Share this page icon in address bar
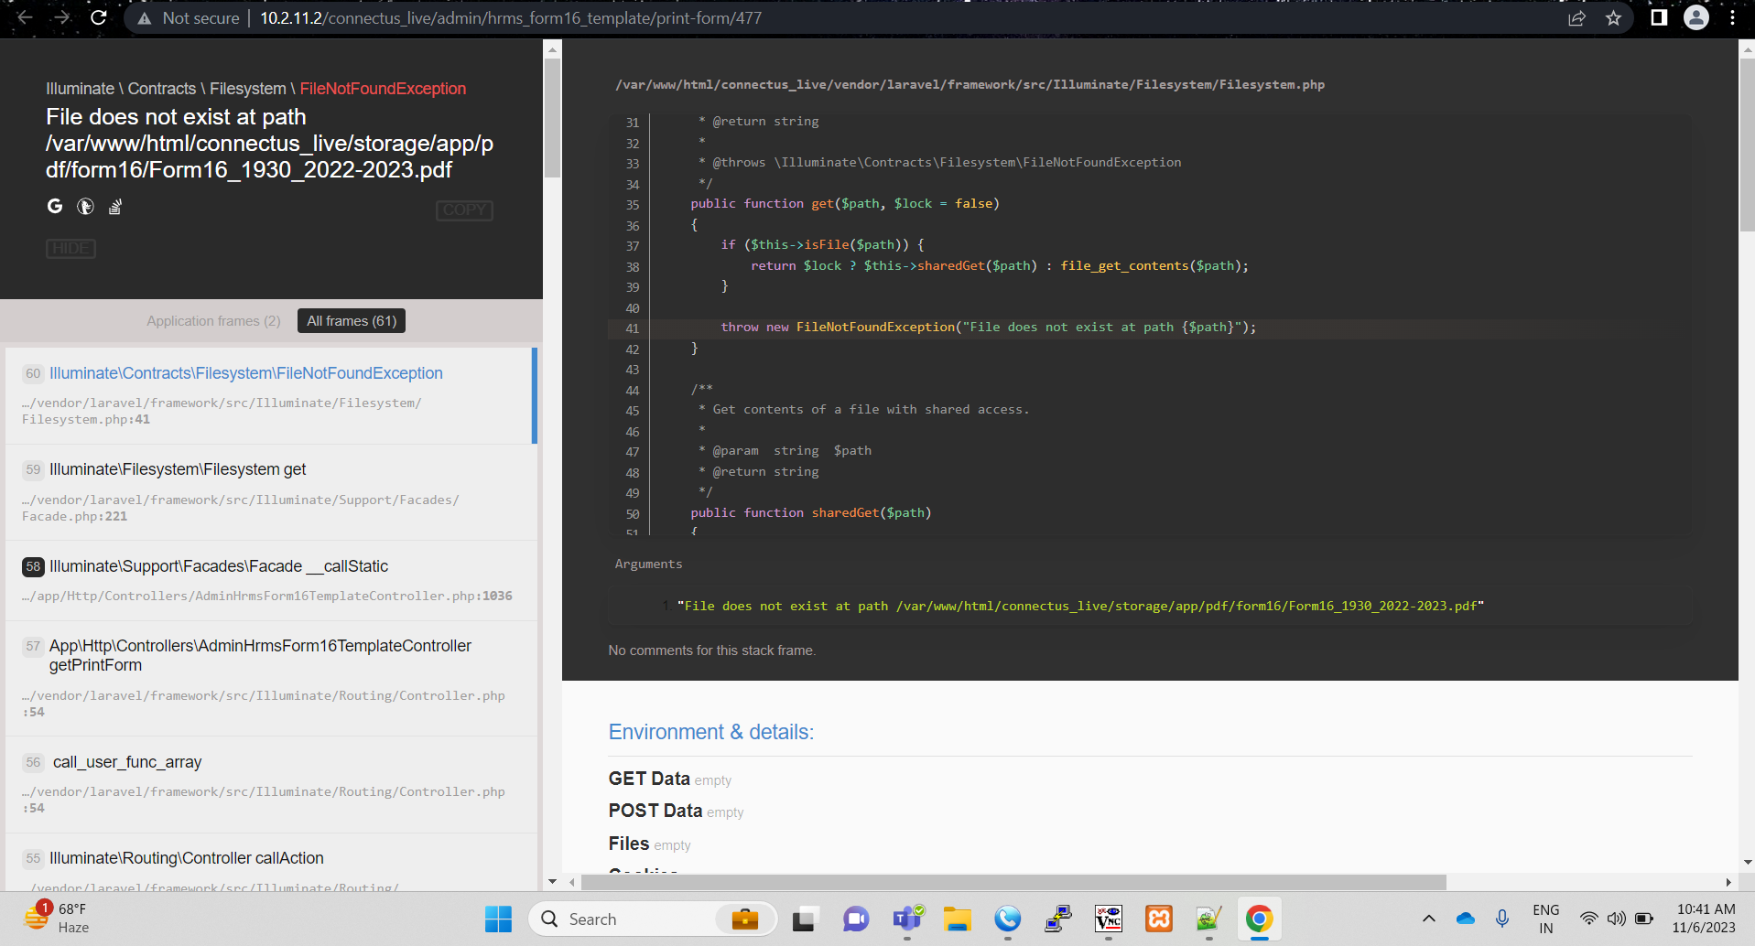Screen dimensions: 1755x946 [1576, 18]
